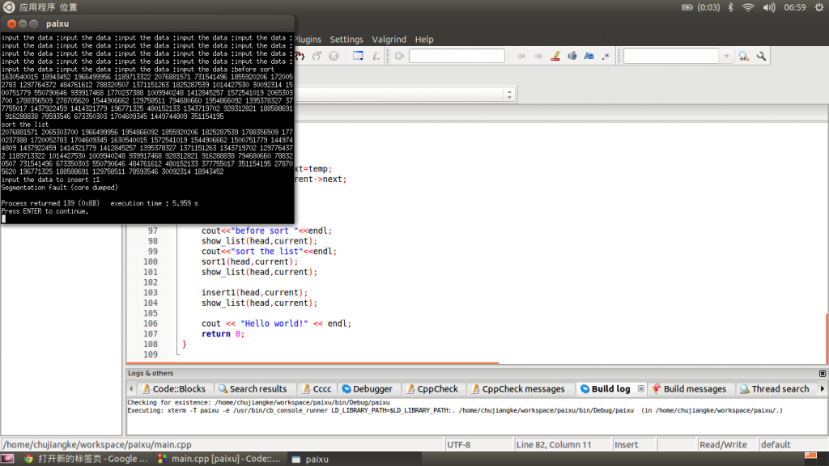Click the Stop Debugger red X icon
829x466 pixels.
(x=334, y=56)
